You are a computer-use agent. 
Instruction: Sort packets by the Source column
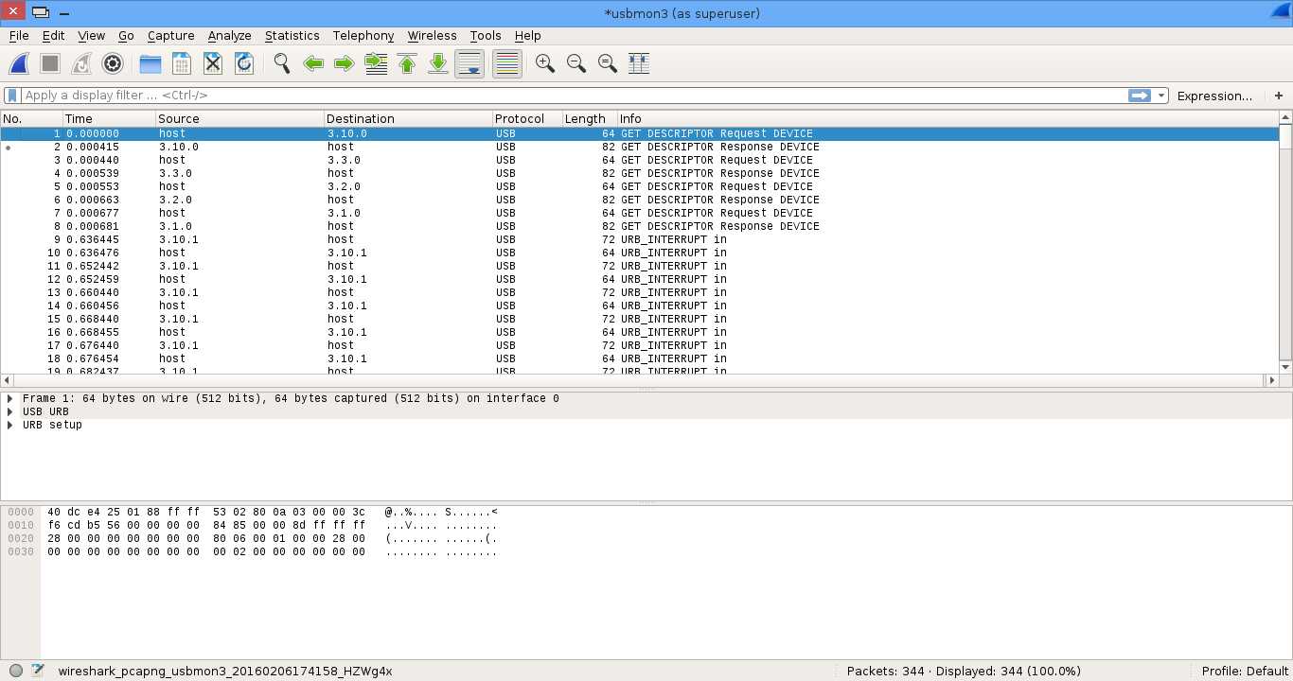[x=239, y=119]
